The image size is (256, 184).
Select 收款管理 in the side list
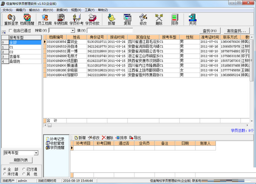tap(55, 143)
